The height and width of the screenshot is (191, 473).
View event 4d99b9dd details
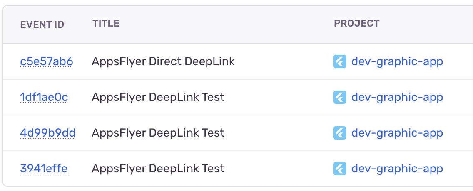(x=47, y=132)
